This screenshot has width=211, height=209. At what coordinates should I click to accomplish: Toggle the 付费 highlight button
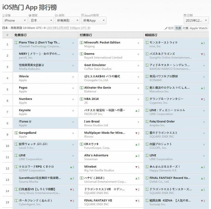click(185, 28)
